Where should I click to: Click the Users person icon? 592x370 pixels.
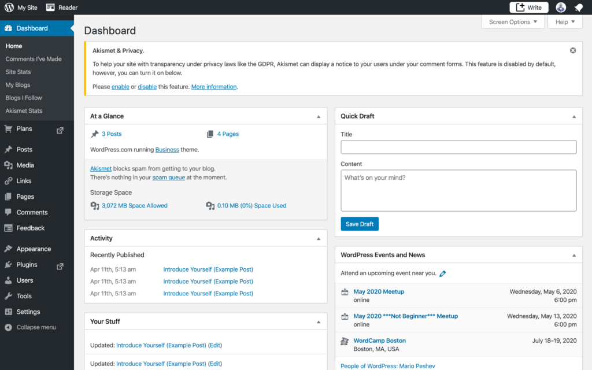coord(8,280)
